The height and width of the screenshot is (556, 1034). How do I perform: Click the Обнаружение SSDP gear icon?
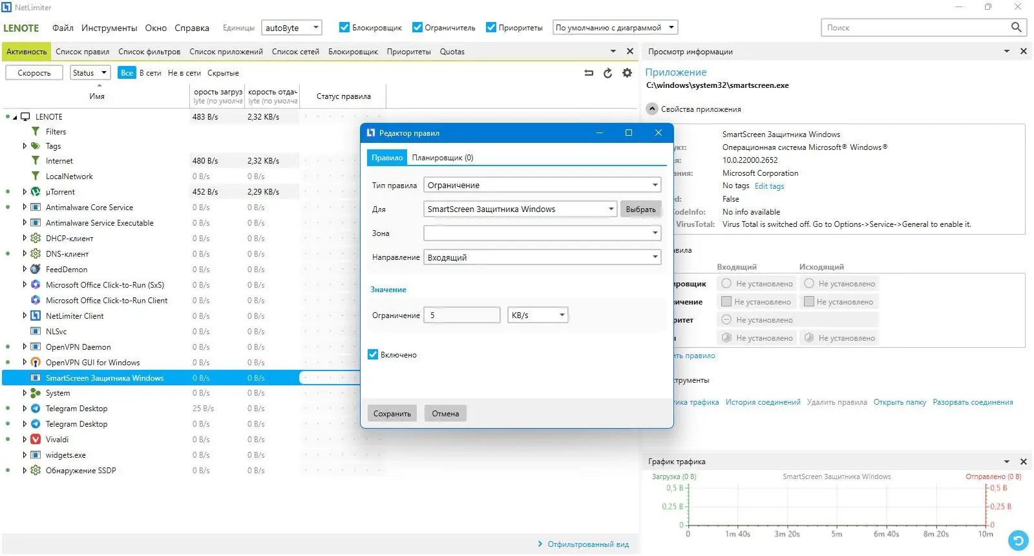pyautogui.click(x=36, y=471)
